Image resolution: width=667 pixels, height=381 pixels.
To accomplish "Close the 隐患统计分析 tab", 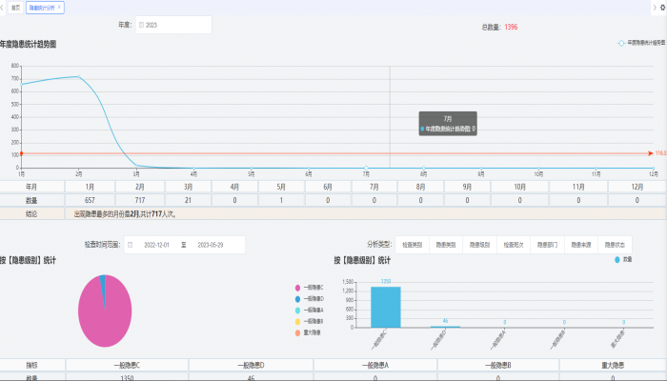I will [x=60, y=7].
